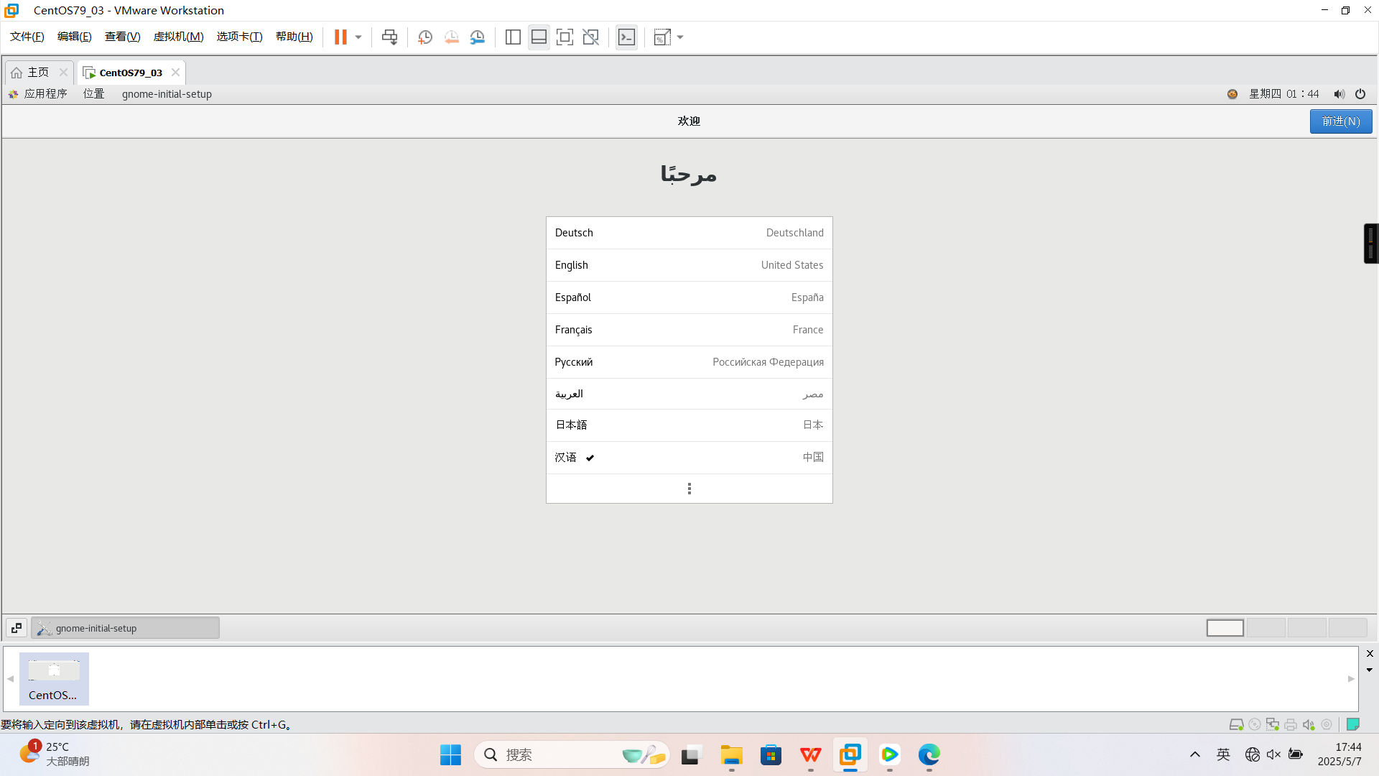Click the VMware pause virtual machine icon
Image resolution: width=1379 pixels, height=776 pixels.
pos(340,37)
